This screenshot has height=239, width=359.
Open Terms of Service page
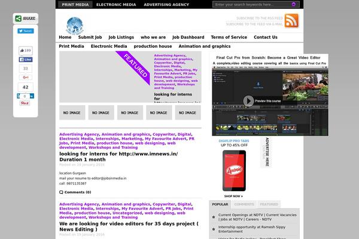[229, 37]
